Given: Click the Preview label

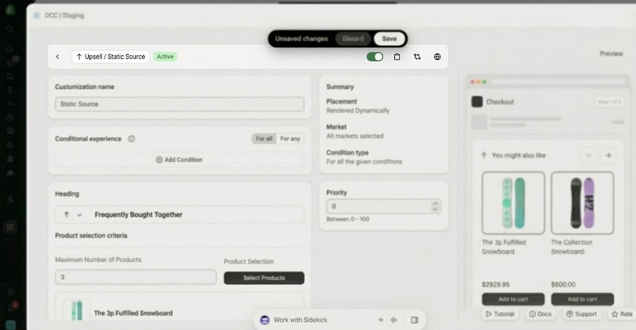Looking at the screenshot, I should pos(611,53).
